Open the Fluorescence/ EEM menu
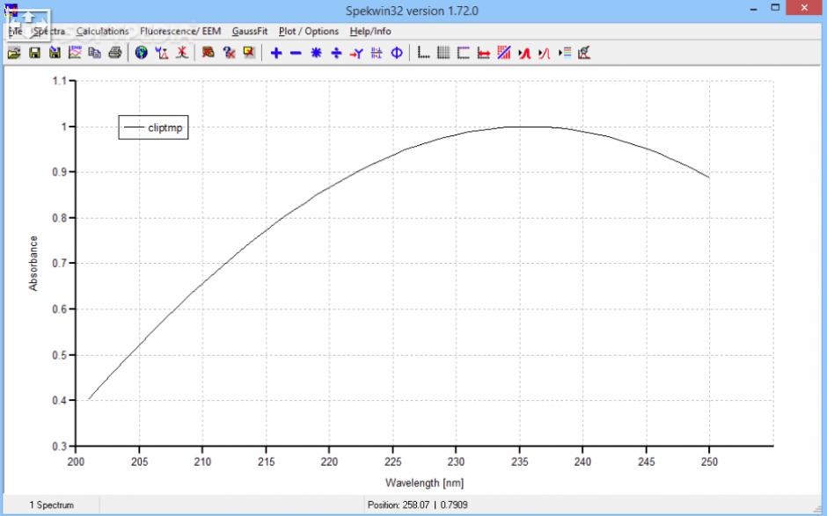827x516 pixels. pos(180,31)
